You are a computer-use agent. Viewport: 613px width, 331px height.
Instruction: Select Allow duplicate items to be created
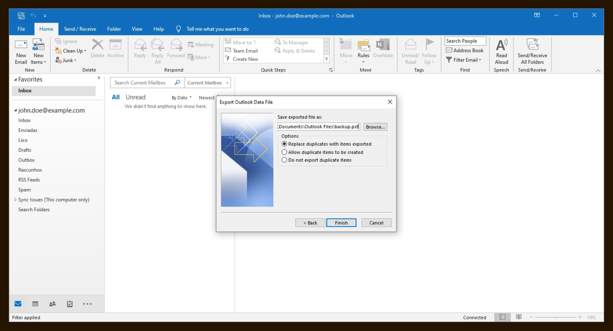tap(323, 152)
